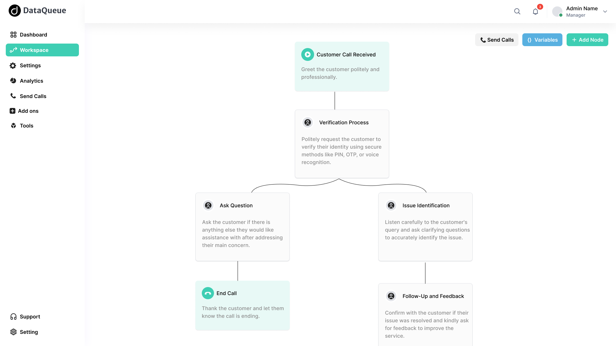Expand the Admin Name account dropdown
This screenshot has width=616, height=346.
(x=605, y=12)
